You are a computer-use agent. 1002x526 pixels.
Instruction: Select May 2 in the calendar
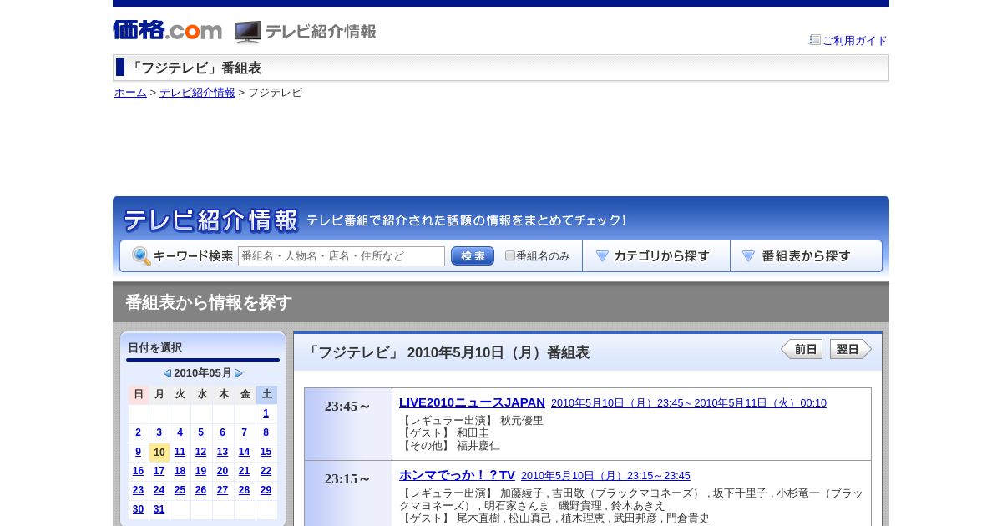(138, 432)
